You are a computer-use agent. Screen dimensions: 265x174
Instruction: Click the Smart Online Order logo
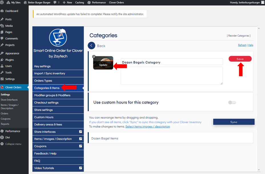[x=58, y=38]
